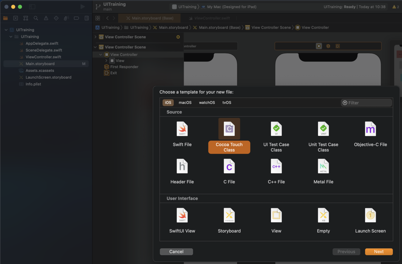Open the UITraining scheme selector
This screenshot has width=402, height=264.
click(184, 7)
